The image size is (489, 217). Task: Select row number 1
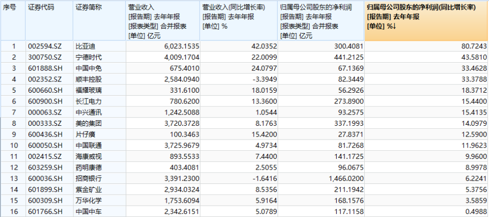tap(13, 46)
